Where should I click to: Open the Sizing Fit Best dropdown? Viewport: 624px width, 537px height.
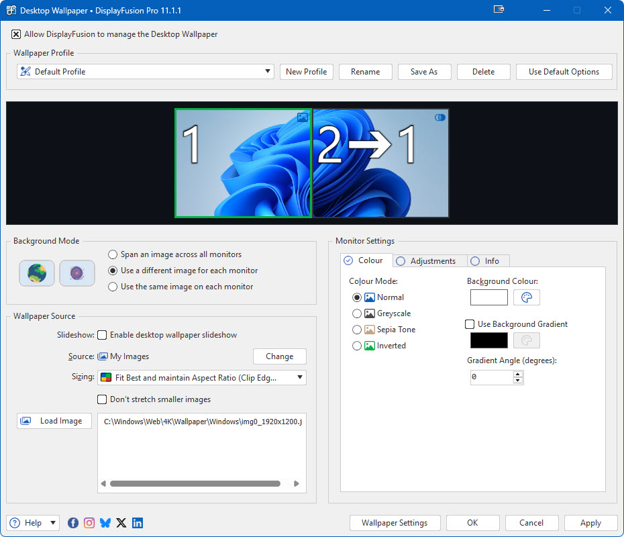pyautogui.click(x=201, y=378)
